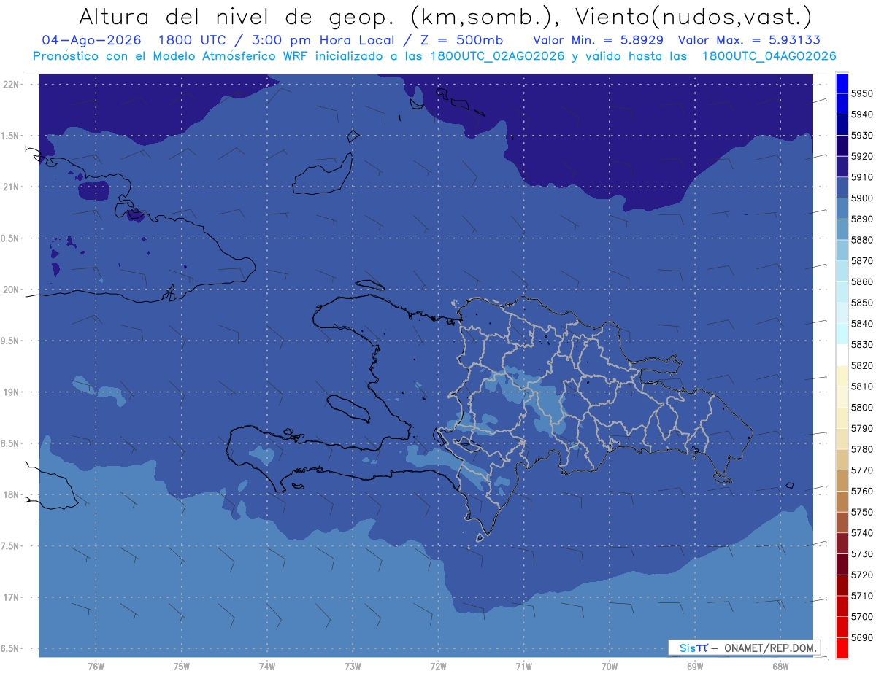Click the '17N' latitude label
The image size is (876, 676).
point(11,597)
